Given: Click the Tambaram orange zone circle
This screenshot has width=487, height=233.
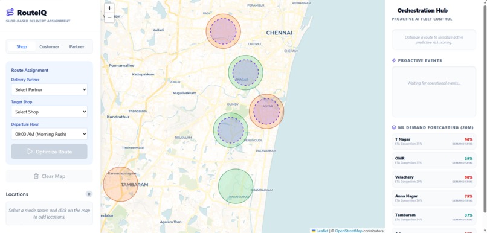Looking at the screenshot, I should point(120,184).
